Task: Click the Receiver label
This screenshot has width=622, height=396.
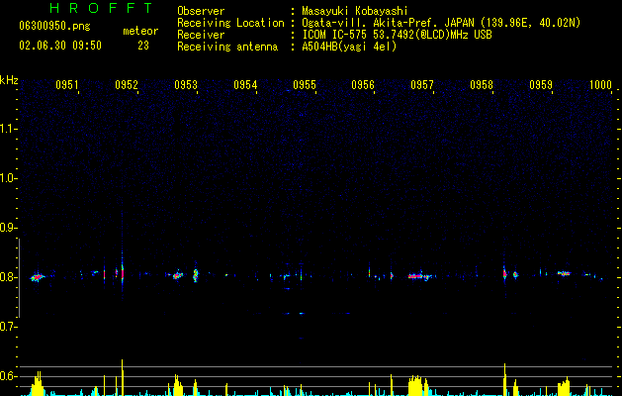Action: point(201,35)
